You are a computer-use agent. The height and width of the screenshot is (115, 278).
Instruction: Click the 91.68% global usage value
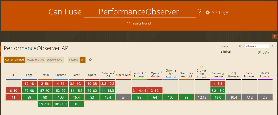[x=263, y=52]
